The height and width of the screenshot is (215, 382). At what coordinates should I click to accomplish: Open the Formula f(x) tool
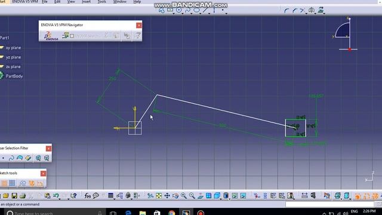88,196
